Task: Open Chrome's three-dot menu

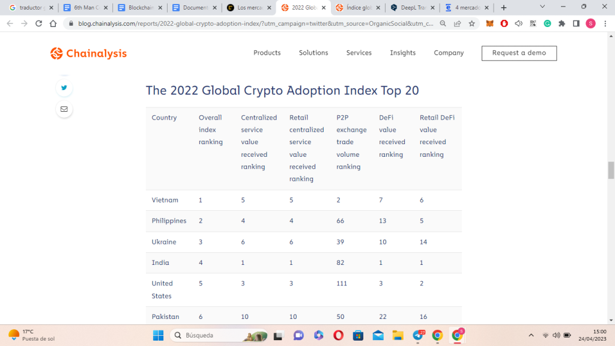Action: (605, 23)
